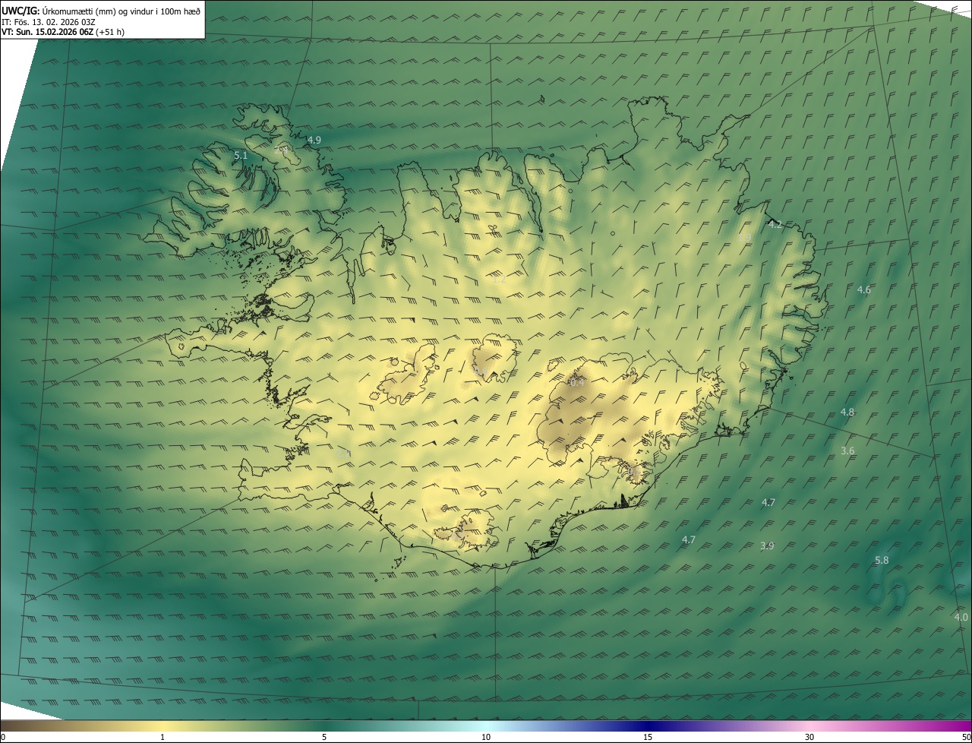Select the 3.6 value label

click(847, 451)
